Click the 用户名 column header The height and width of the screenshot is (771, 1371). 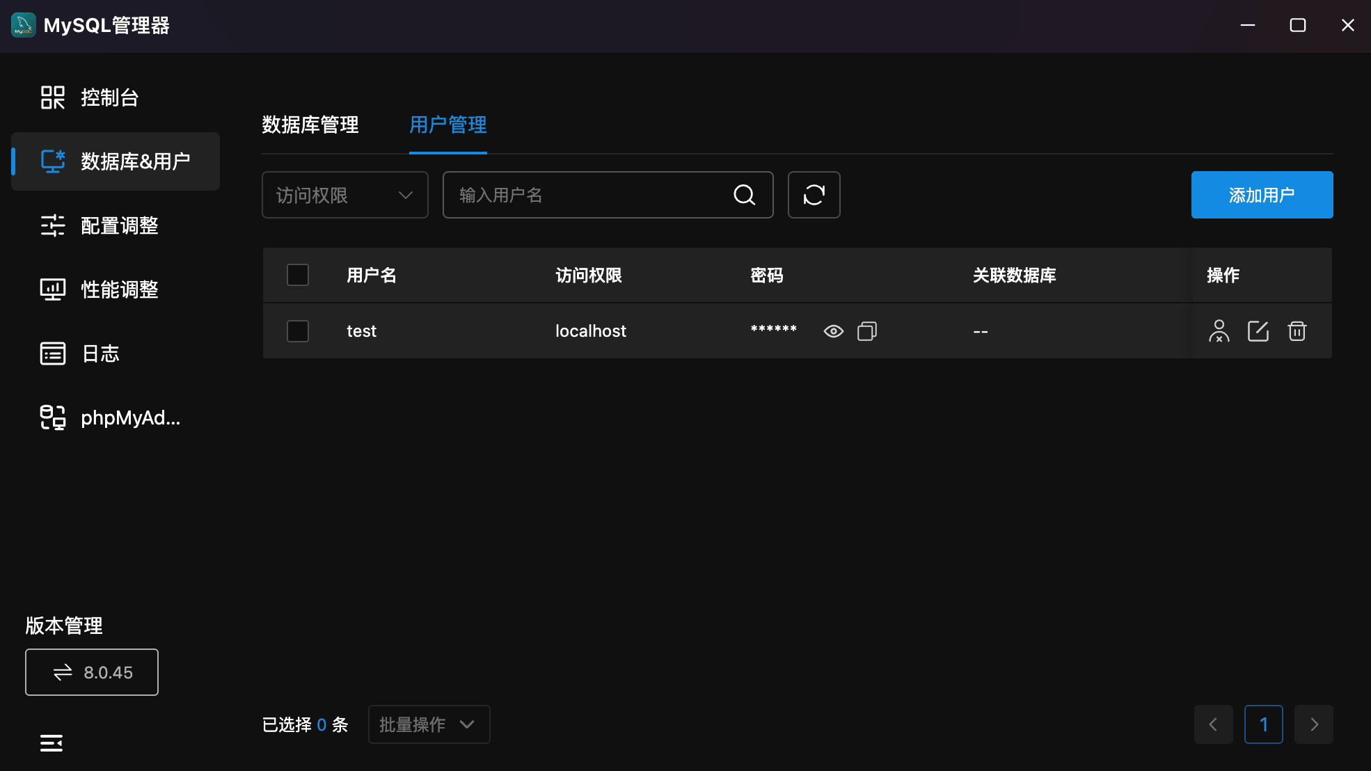pyautogui.click(x=372, y=275)
